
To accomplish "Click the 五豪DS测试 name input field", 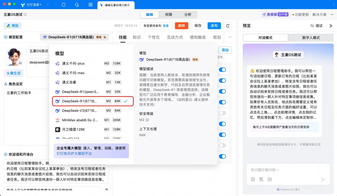I will pyautogui.click(x=38, y=51).
